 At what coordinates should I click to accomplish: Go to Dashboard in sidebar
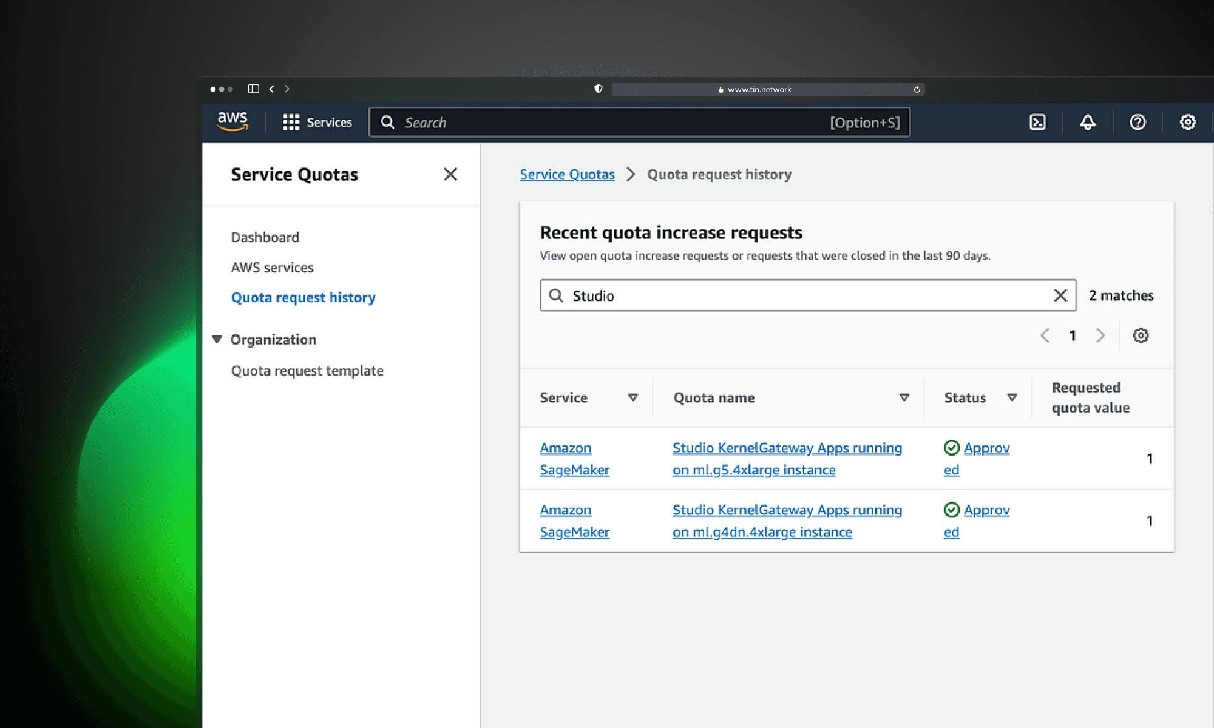(265, 237)
